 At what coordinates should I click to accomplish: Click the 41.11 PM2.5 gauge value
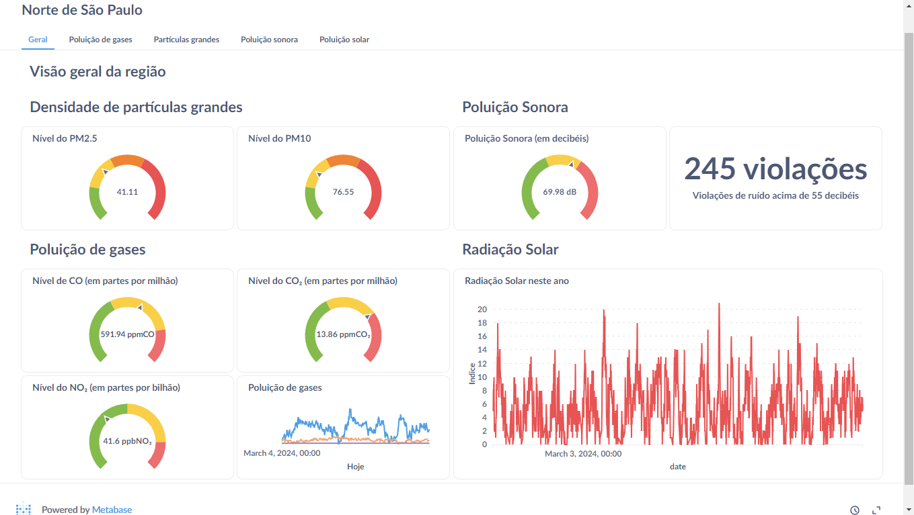127,192
